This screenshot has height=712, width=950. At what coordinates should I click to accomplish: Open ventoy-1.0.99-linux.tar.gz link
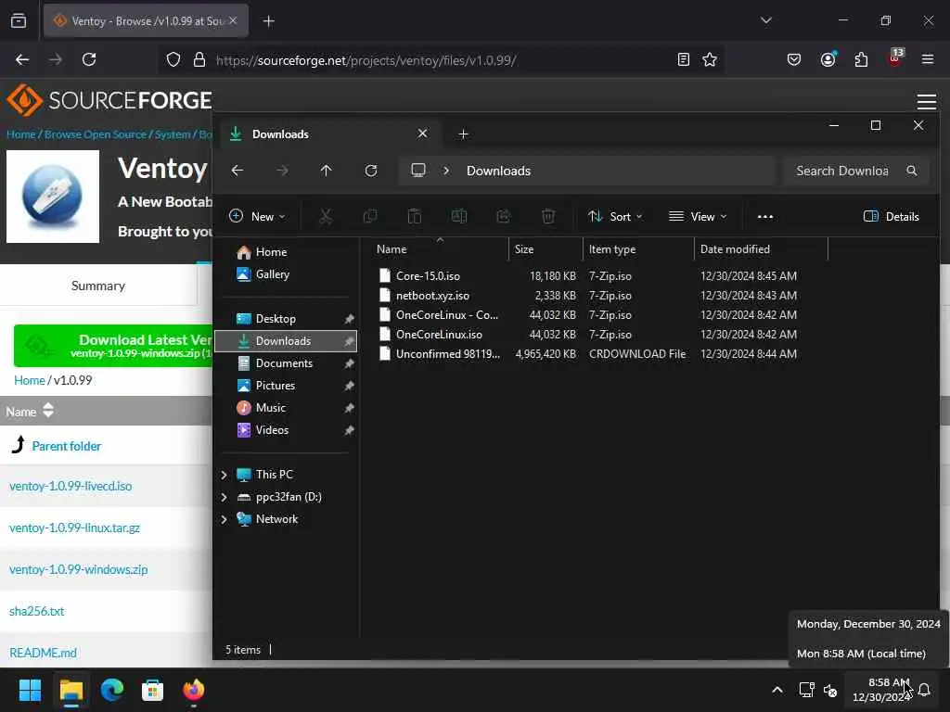coord(74,528)
